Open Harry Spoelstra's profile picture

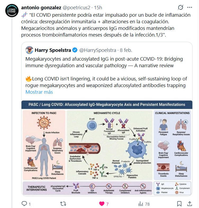[29, 50]
